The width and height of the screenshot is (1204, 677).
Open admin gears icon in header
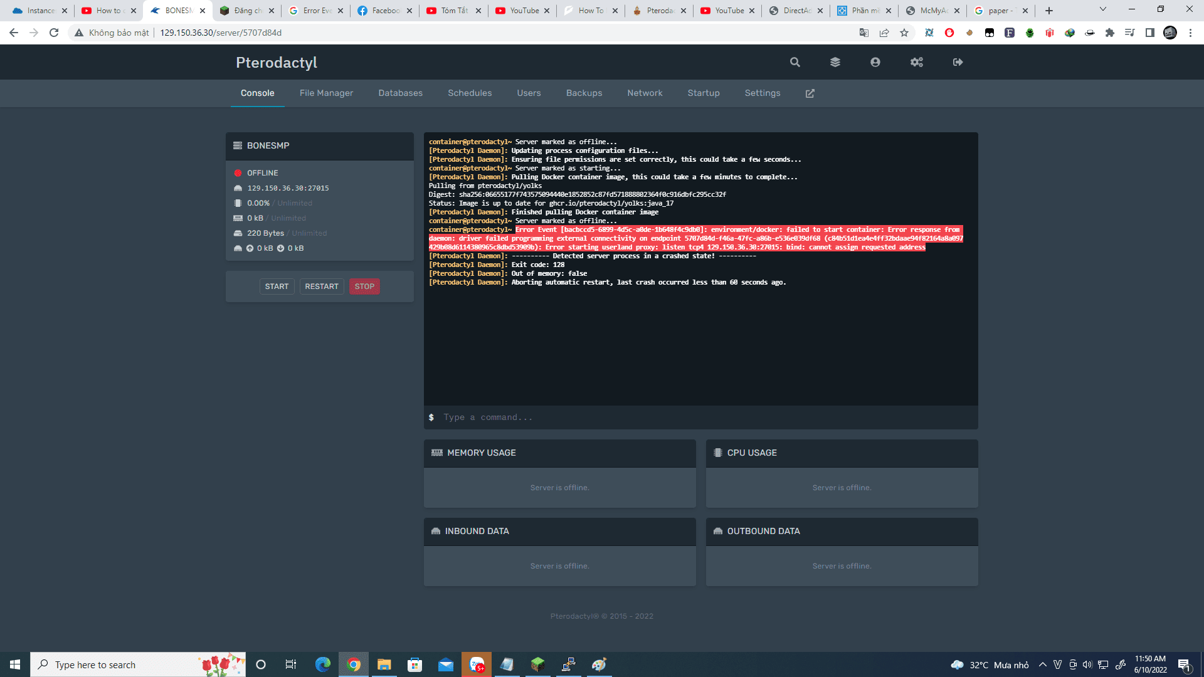(916, 62)
